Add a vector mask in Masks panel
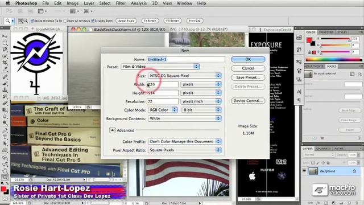 point(359,74)
